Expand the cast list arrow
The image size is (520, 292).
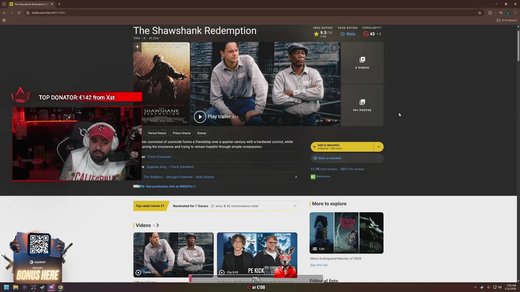coord(296,177)
